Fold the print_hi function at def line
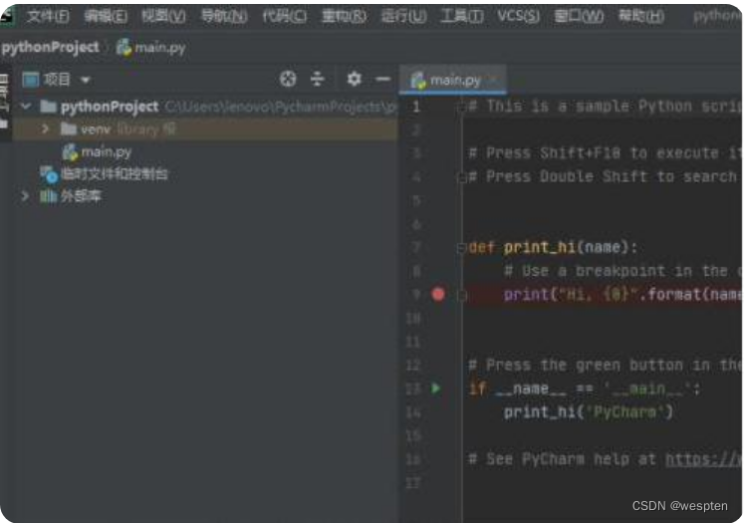Viewport: 744px width, 523px height. 461,248
